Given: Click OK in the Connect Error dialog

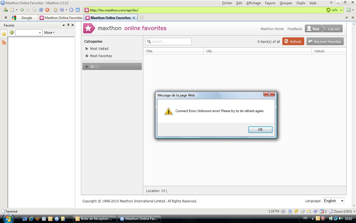Looking at the screenshot, I should point(260,129).
